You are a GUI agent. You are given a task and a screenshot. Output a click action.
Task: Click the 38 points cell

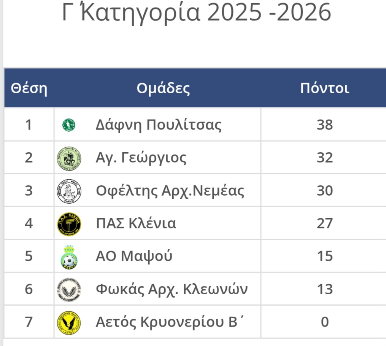tap(324, 125)
